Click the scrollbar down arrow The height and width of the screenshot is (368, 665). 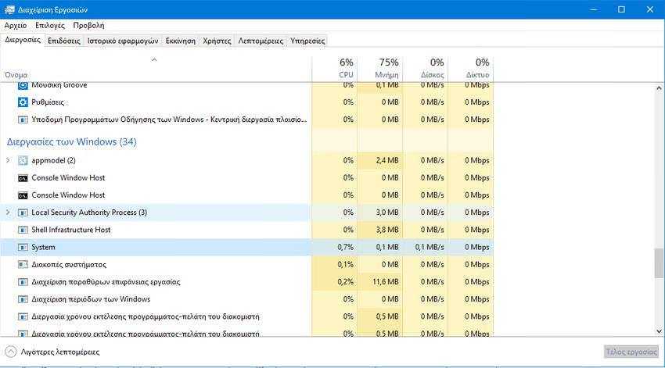[659, 331]
